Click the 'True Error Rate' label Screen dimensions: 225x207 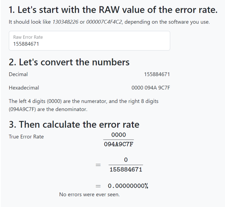click(x=26, y=137)
